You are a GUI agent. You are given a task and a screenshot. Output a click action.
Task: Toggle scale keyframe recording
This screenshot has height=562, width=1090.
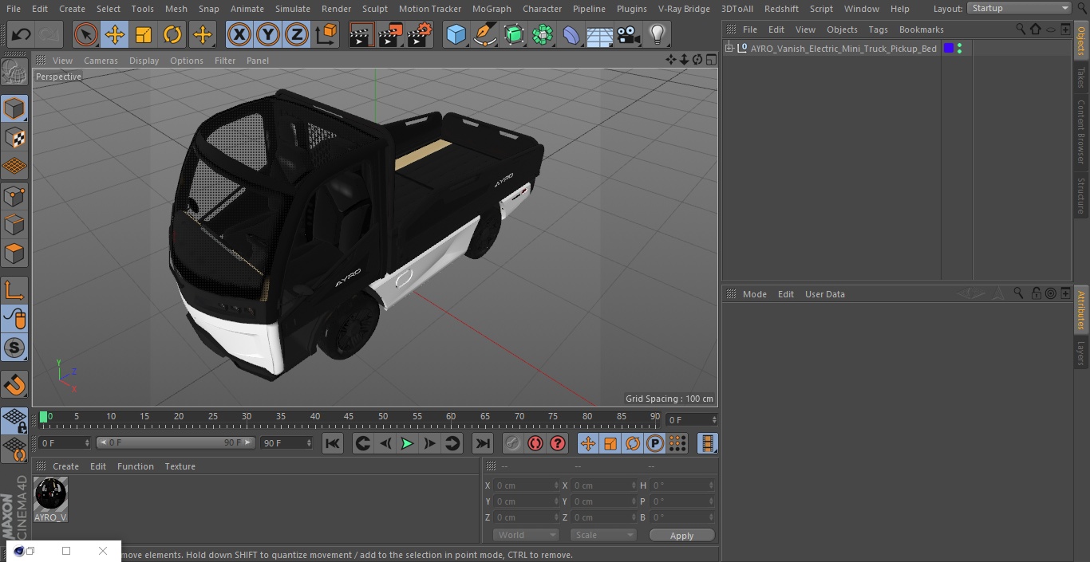(x=610, y=443)
